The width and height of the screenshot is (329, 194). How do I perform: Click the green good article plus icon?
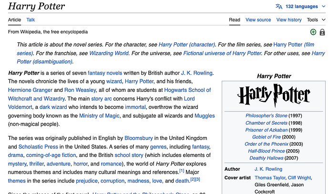click(x=313, y=32)
